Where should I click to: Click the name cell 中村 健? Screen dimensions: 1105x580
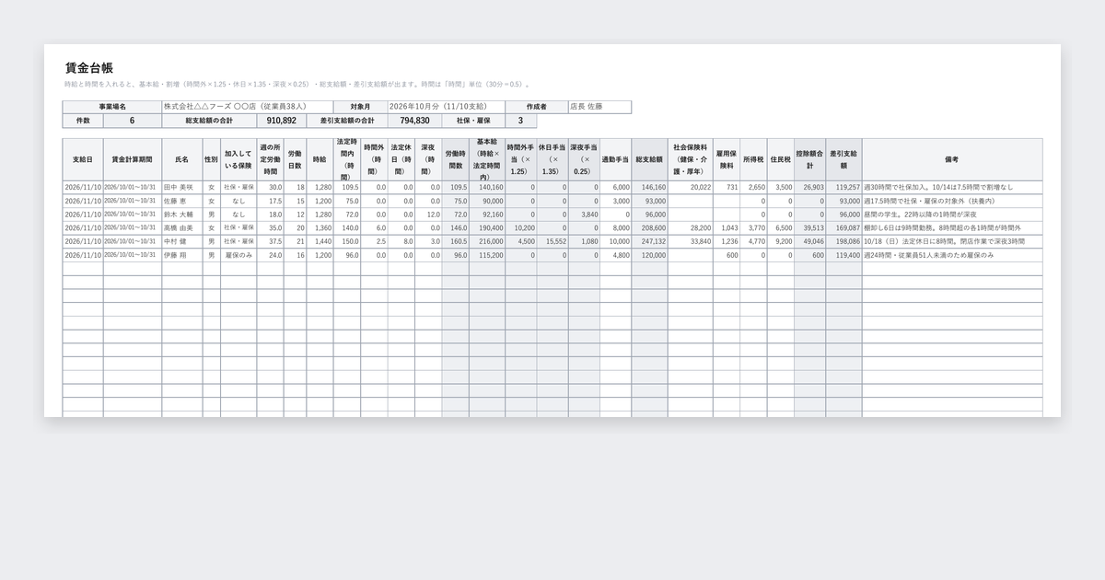point(182,241)
